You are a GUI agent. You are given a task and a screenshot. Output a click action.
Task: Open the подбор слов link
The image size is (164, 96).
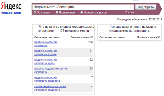tap(11, 13)
